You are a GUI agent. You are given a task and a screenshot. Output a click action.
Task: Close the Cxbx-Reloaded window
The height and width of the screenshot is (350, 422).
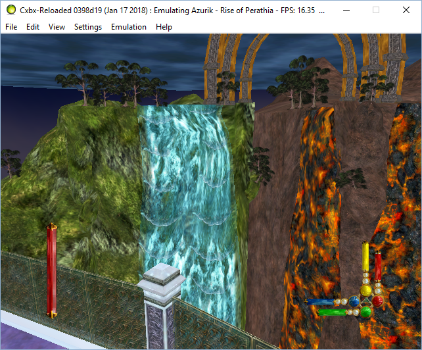(406, 11)
